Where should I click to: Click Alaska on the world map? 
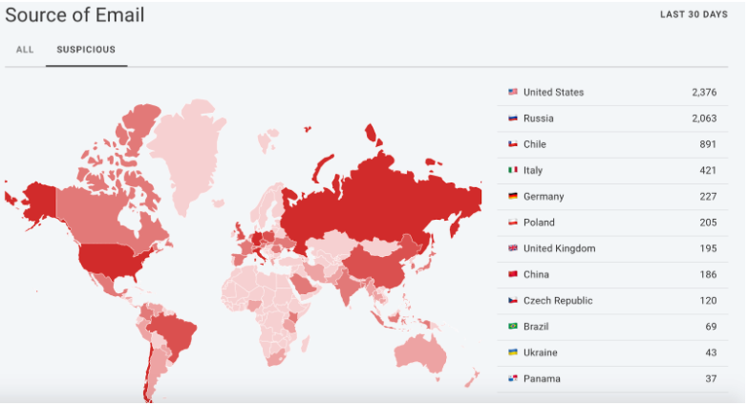click(38, 203)
